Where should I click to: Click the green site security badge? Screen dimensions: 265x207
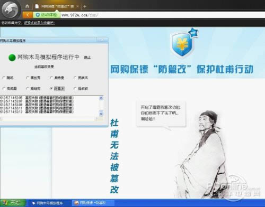[47, 15]
